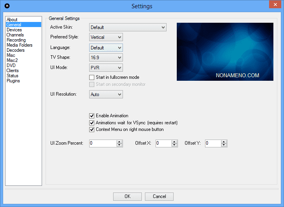Enable Start in fullscreen mode checkbox
This screenshot has height=207, width=284.
coord(92,77)
